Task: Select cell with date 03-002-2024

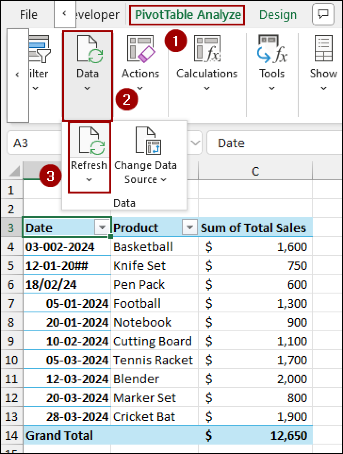Action: pyautogui.click(x=67, y=247)
